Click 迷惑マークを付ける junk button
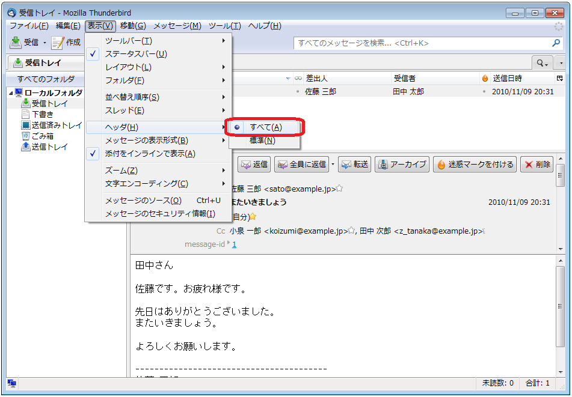Image resolution: width=572 pixels, height=397 pixels. coord(475,165)
